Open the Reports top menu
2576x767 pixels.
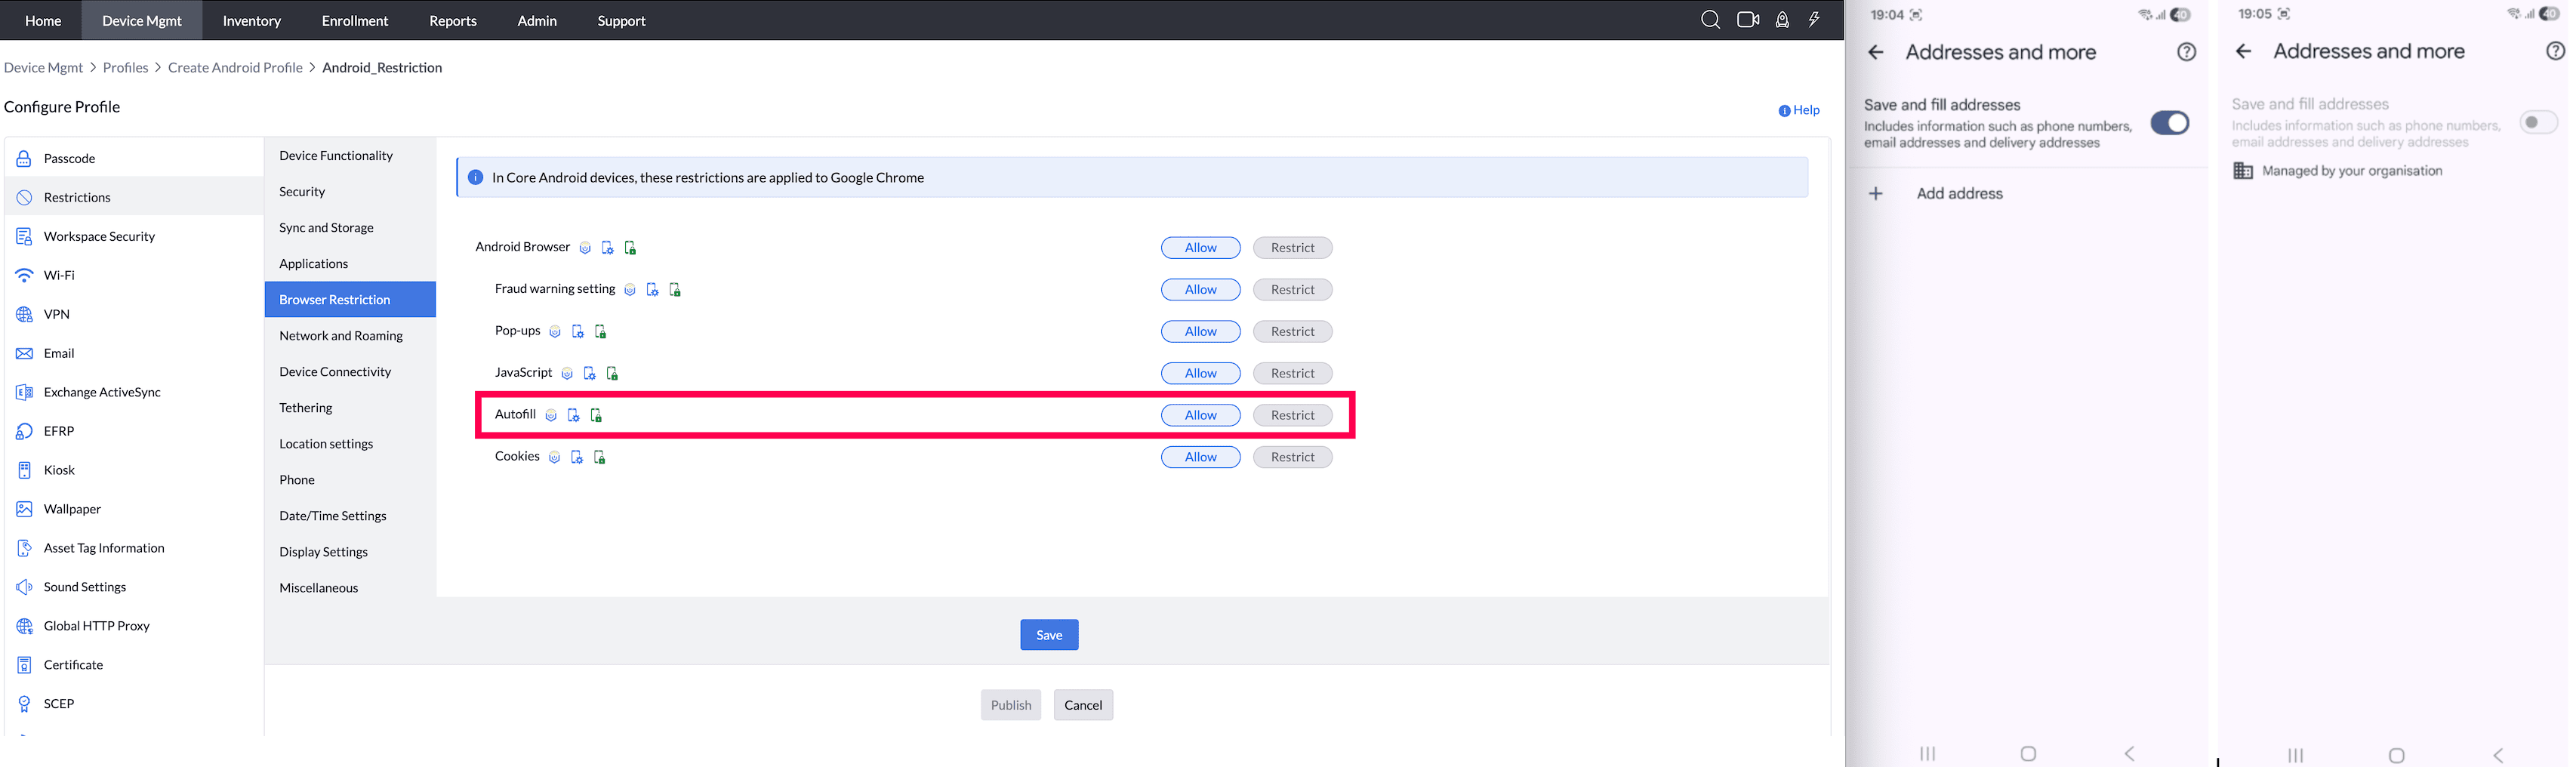click(x=453, y=20)
